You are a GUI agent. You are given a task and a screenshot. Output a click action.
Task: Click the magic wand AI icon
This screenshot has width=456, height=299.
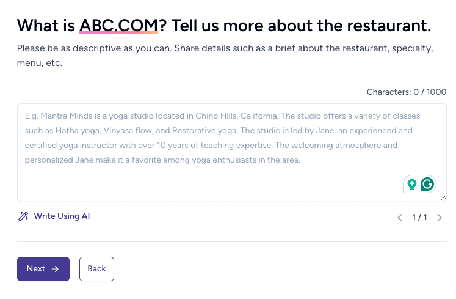23,216
